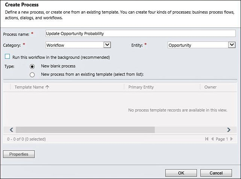
Task: Select New blank process radio button
Action: point(32,66)
